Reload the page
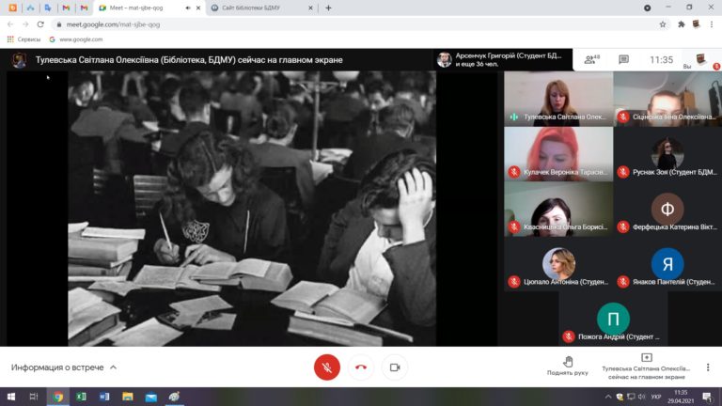Image resolution: width=722 pixels, height=406 pixels. click(x=40, y=24)
